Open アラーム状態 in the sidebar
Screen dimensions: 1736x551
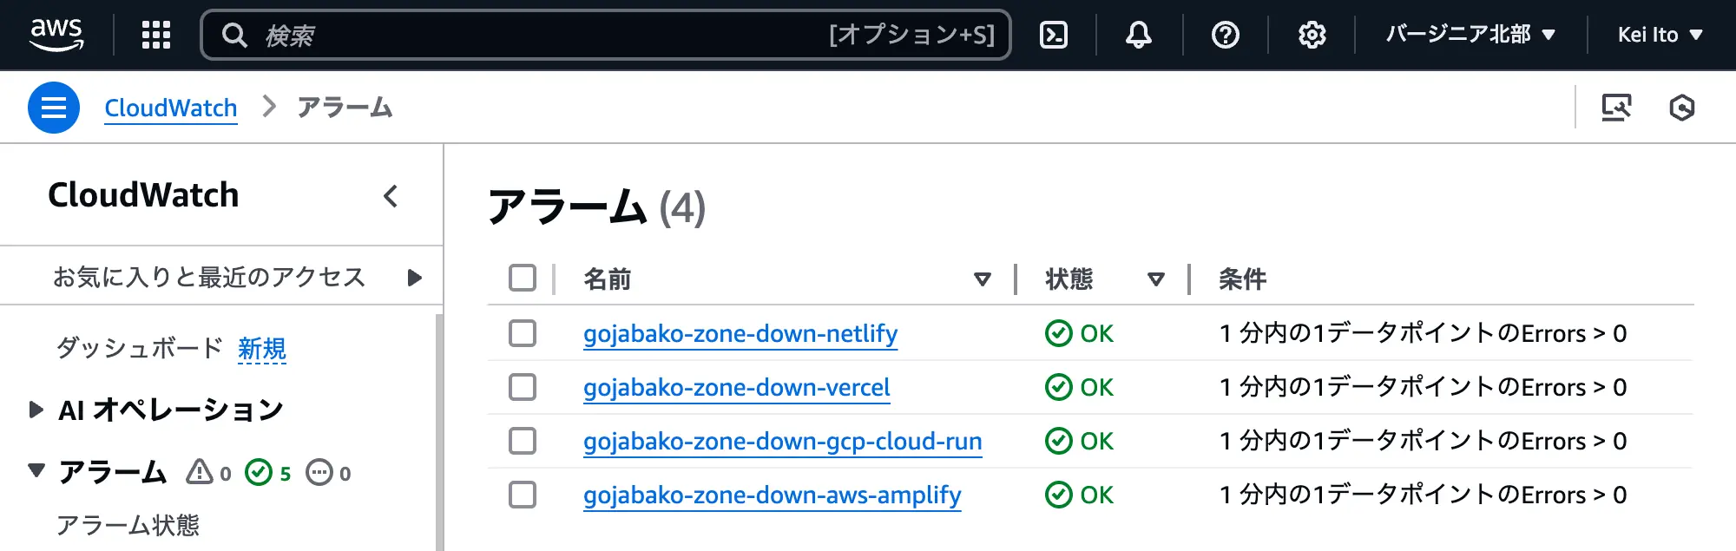point(128,525)
